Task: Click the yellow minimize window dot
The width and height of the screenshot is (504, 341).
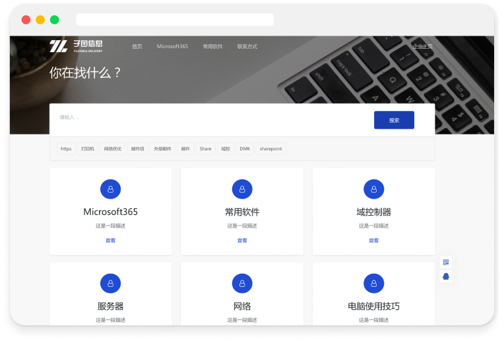Action: tap(40, 20)
